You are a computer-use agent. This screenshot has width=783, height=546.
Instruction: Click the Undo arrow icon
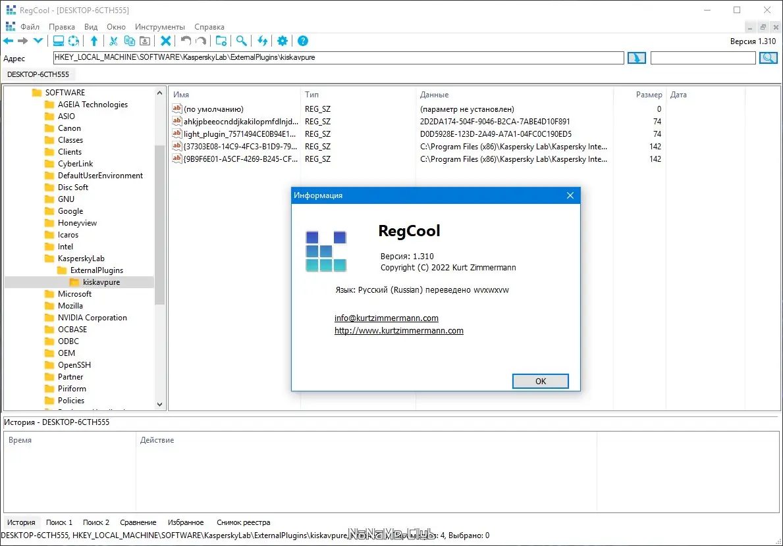(186, 41)
